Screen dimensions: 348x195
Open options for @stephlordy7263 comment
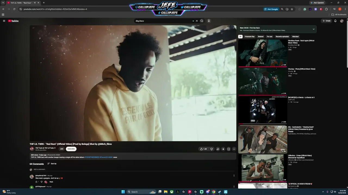(x=234, y=175)
